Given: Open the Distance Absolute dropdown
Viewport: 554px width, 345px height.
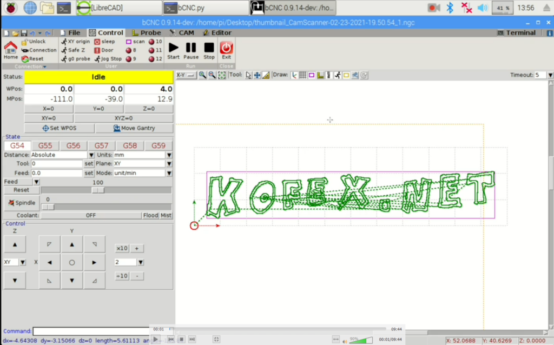Looking at the screenshot, I should tap(91, 155).
